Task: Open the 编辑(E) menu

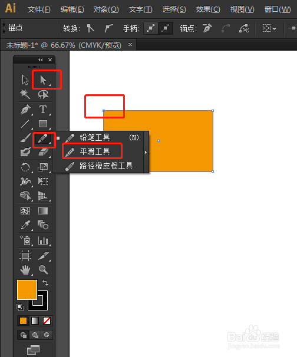Action: click(72, 9)
